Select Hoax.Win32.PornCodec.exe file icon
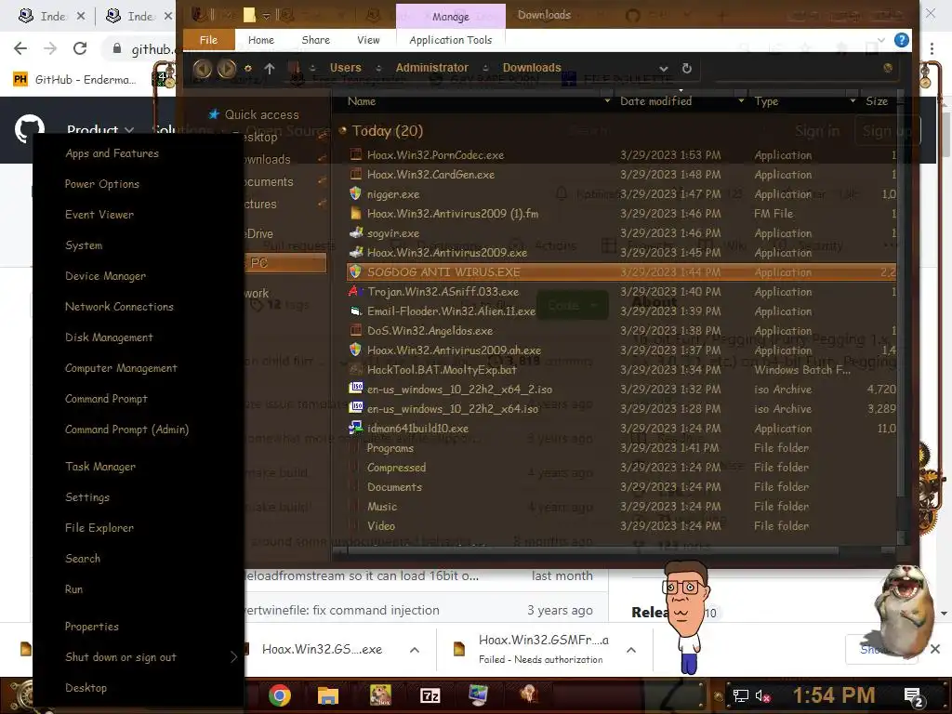952x714 pixels. point(356,155)
